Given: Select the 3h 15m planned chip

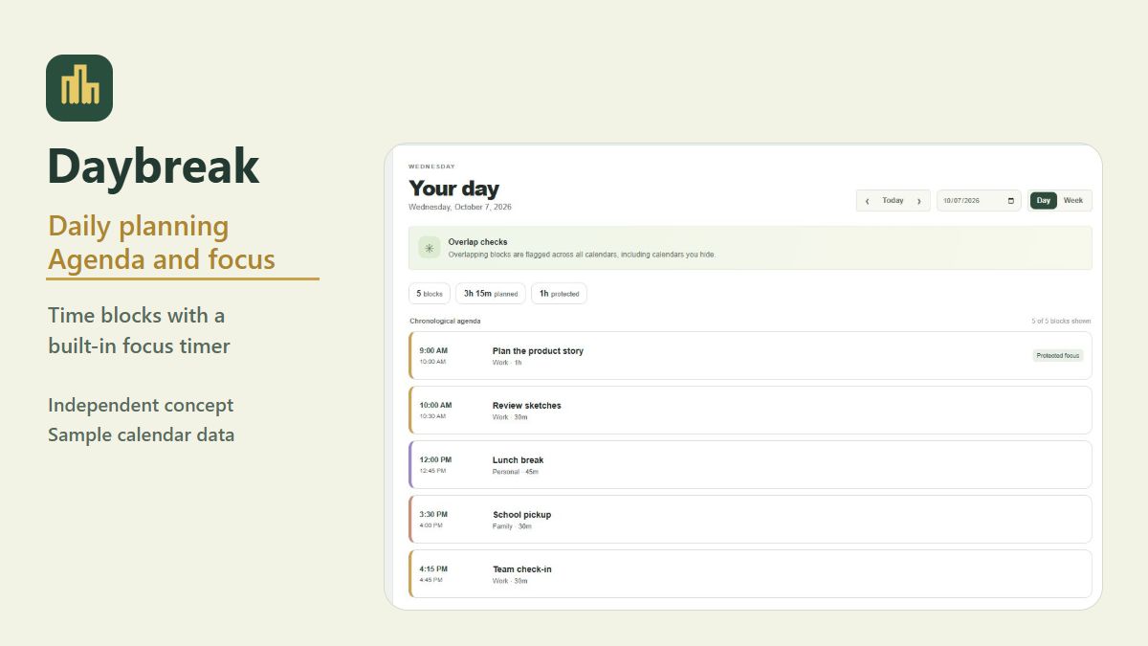Looking at the screenshot, I should tap(491, 294).
